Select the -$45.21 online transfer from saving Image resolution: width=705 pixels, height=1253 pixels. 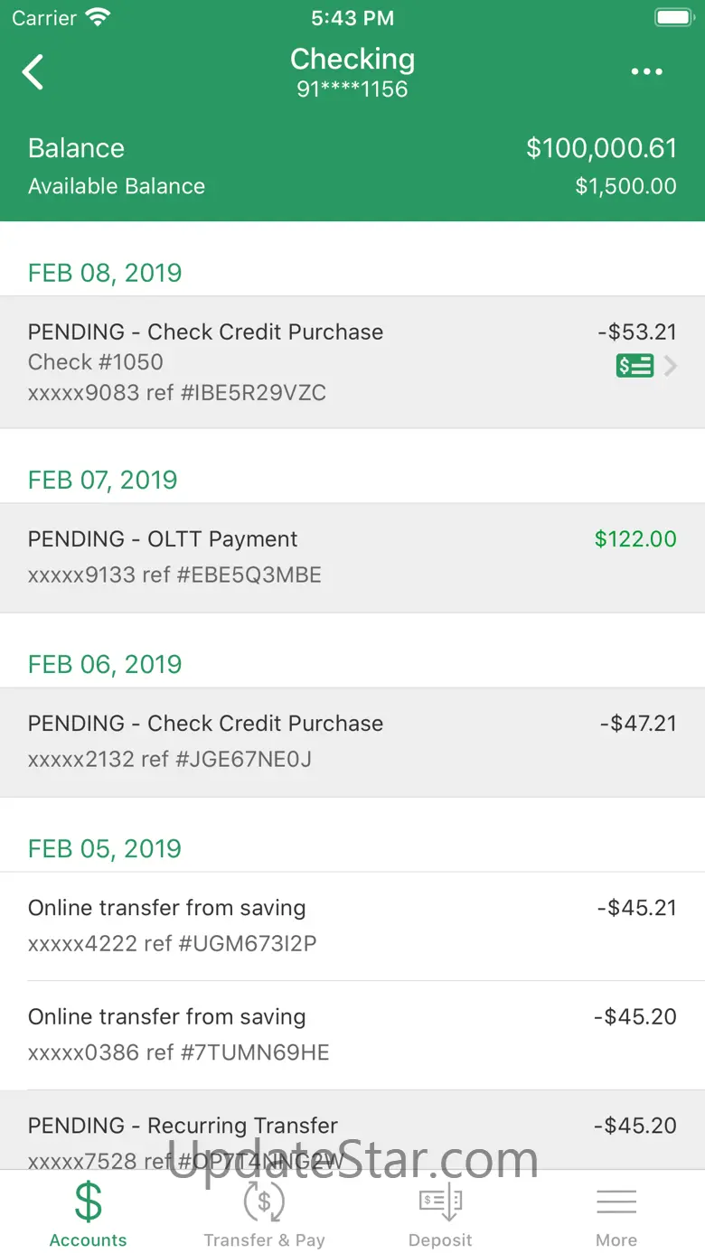(x=352, y=926)
